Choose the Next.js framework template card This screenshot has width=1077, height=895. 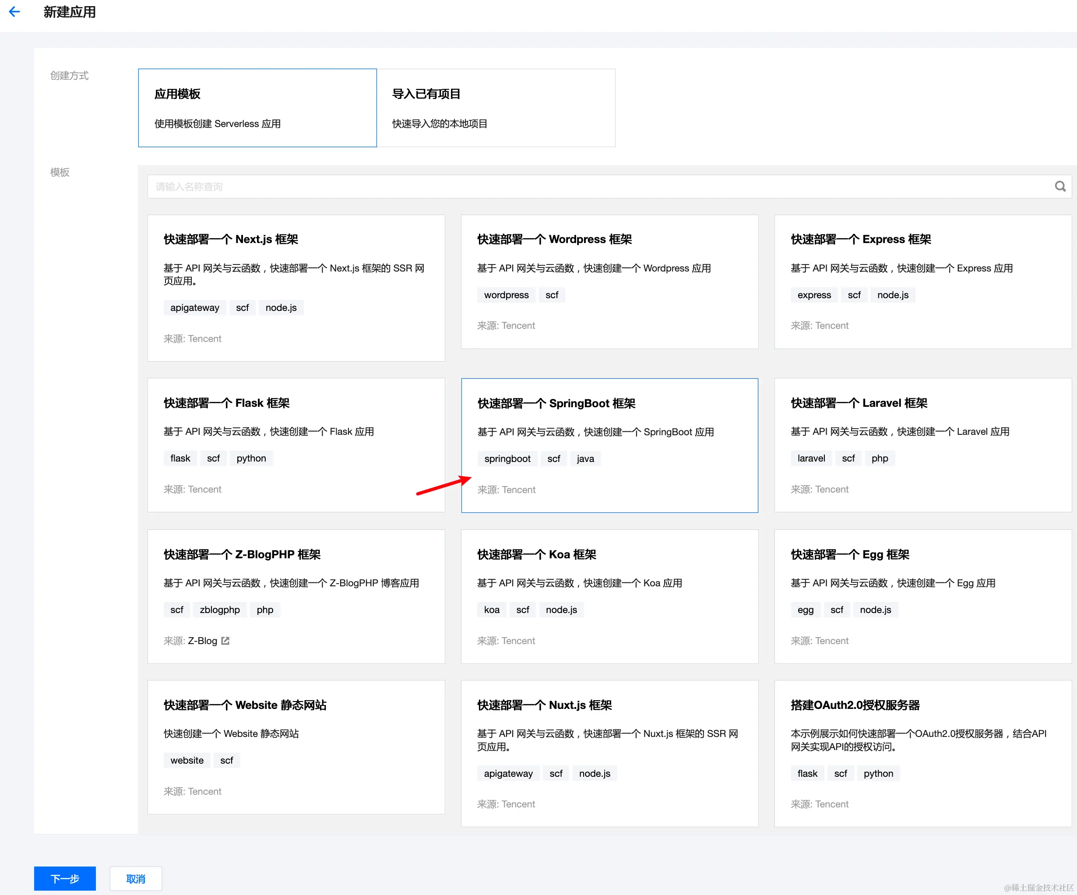point(296,288)
